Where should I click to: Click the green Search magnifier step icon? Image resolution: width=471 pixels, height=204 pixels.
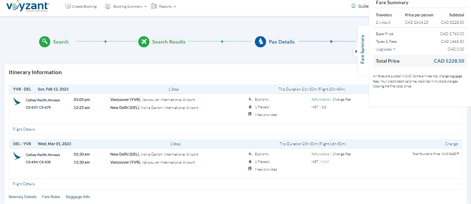pyautogui.click(x=45, y=42)
